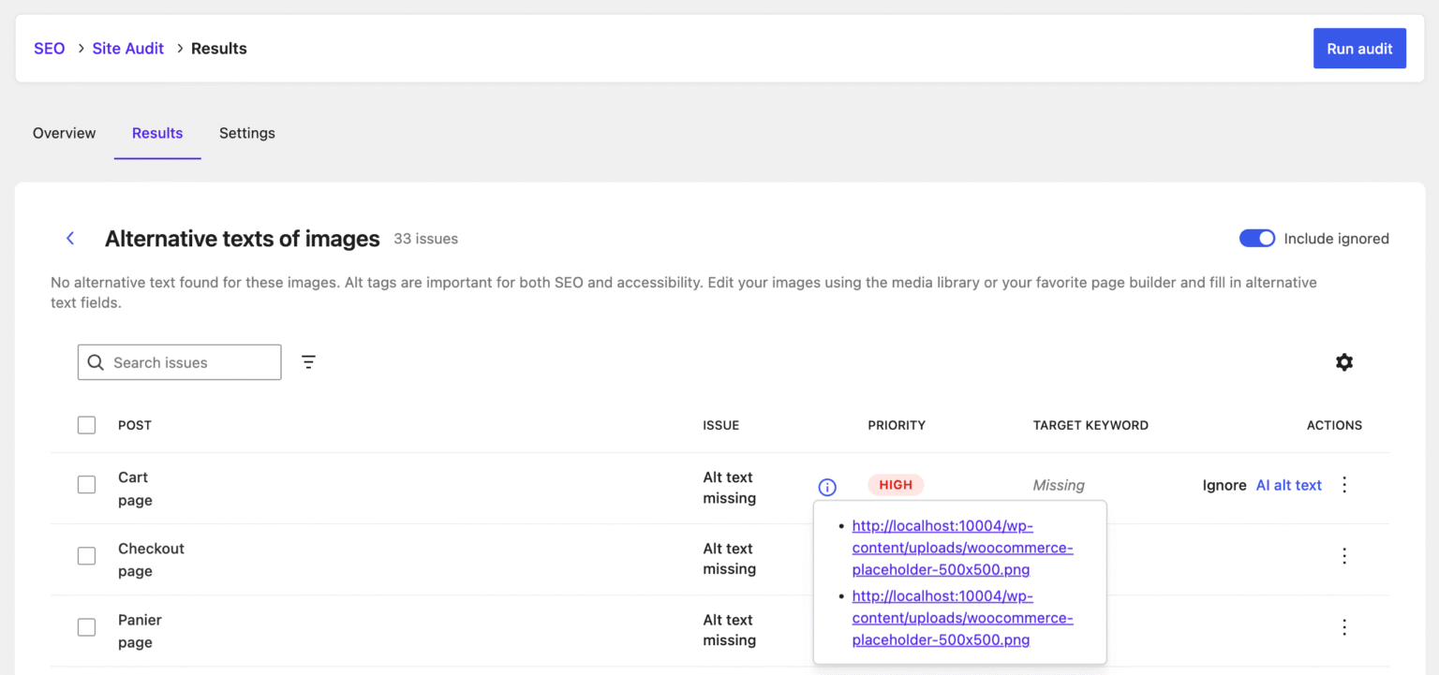
Task: Click the Cart post title
Action: [x=133, y=477]
